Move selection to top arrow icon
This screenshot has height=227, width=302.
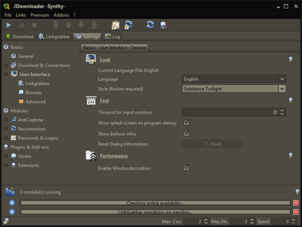pyautogui.click(x=56, y=25)
